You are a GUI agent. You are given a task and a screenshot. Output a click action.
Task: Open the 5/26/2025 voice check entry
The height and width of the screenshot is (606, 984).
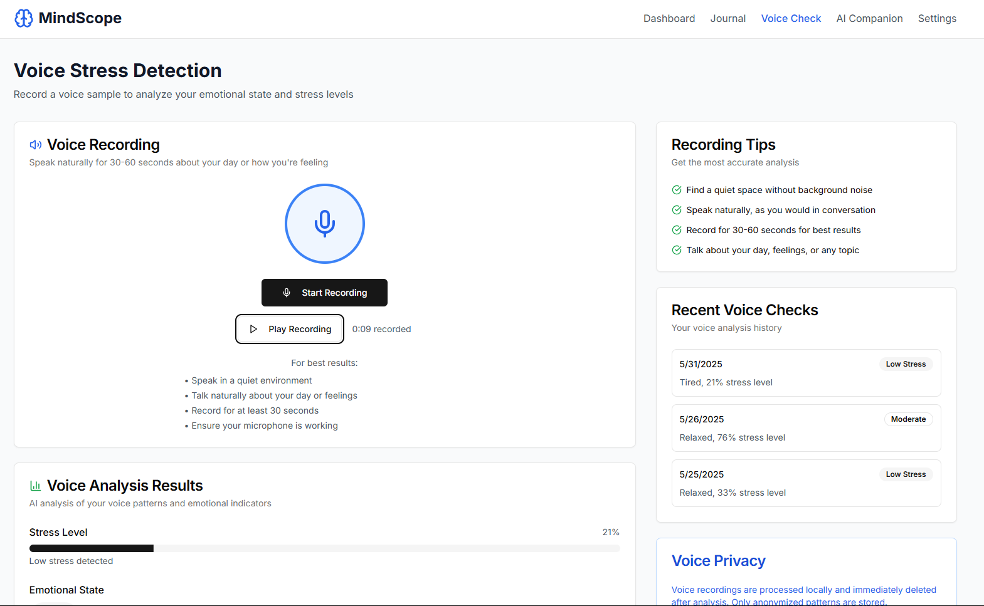pyautogui.click(x=806, y=428)
